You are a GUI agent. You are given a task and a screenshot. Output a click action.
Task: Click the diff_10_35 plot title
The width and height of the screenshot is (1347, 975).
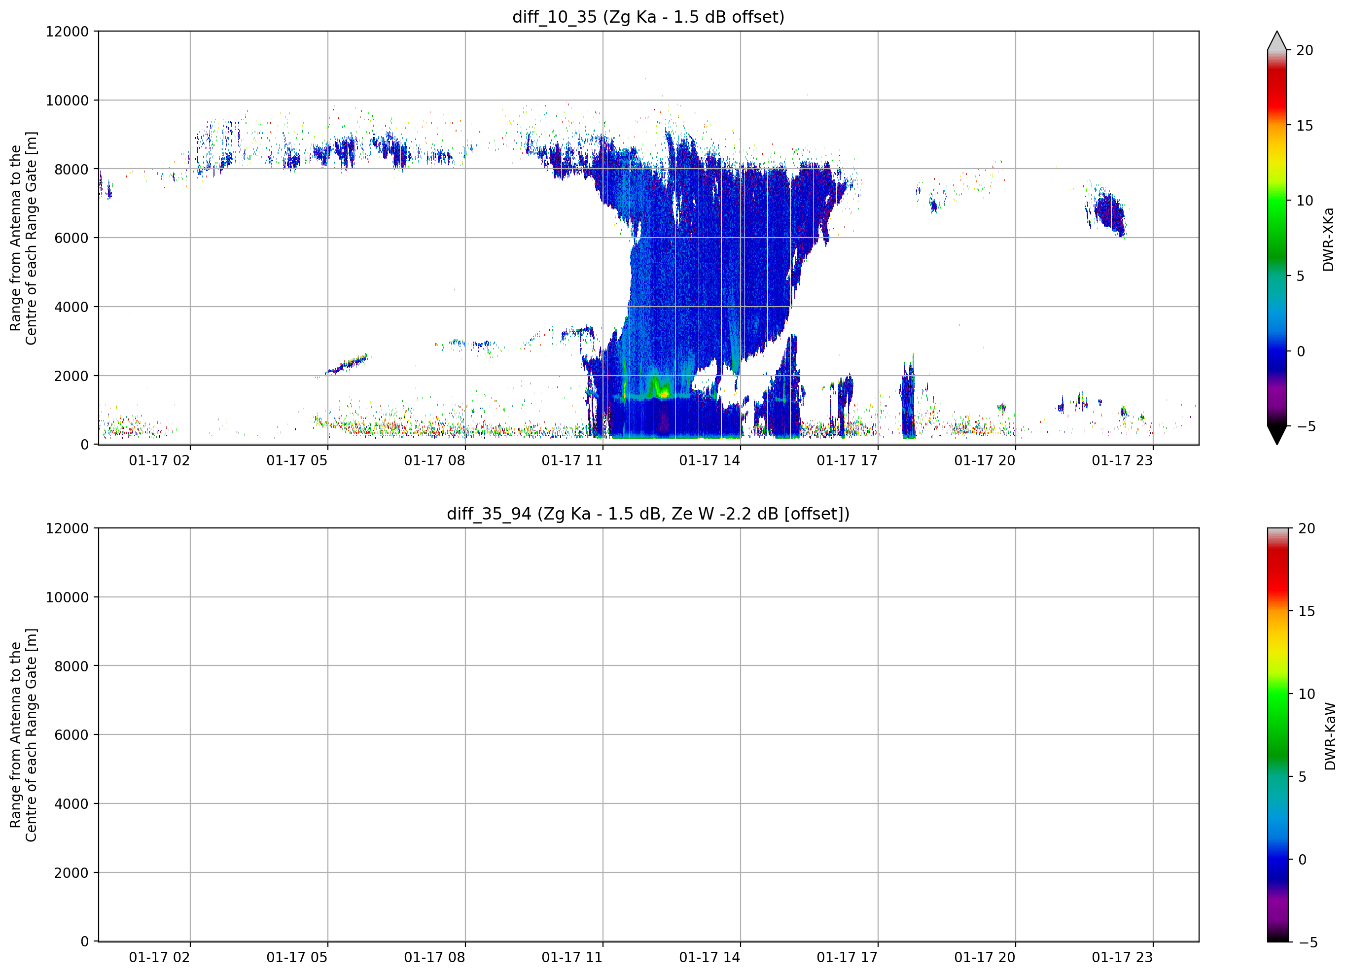(x=648, y=17)
